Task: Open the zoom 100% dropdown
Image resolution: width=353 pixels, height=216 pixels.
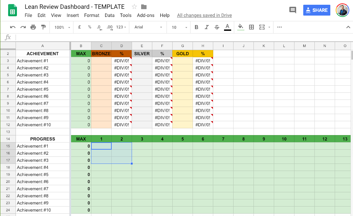Action: coord(62,27)
